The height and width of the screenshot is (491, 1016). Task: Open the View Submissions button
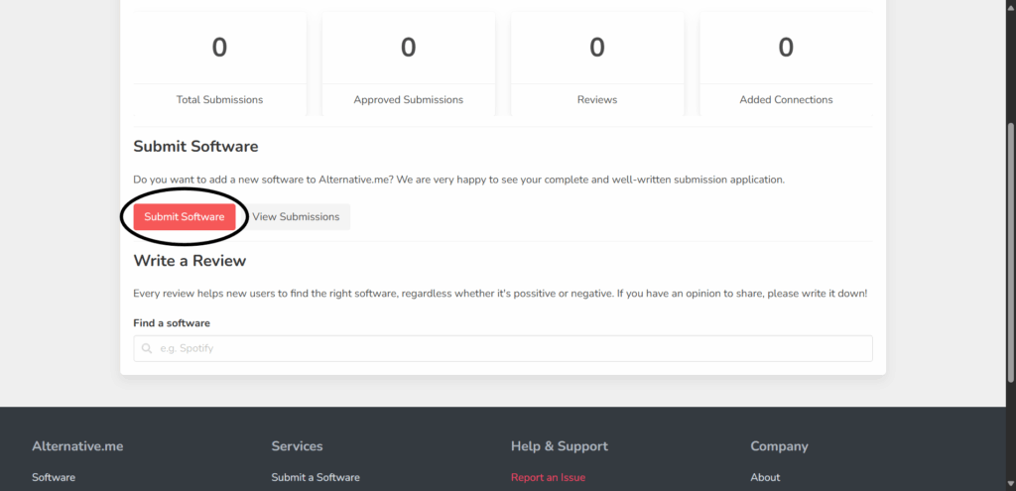pos(296,217)
